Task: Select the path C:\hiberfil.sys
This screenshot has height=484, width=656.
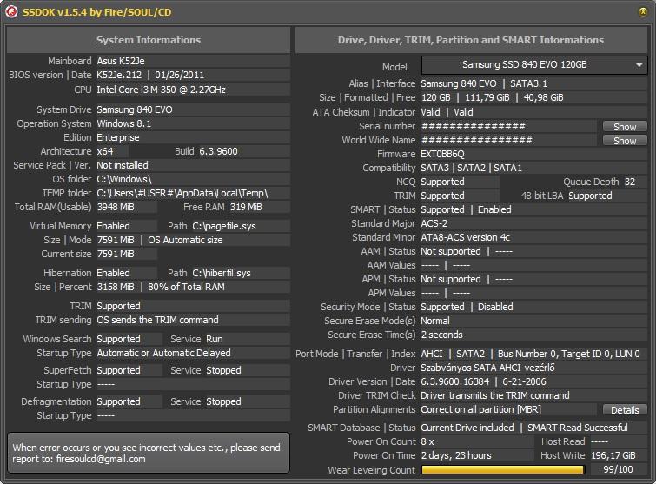Action: tap(222, 273)
